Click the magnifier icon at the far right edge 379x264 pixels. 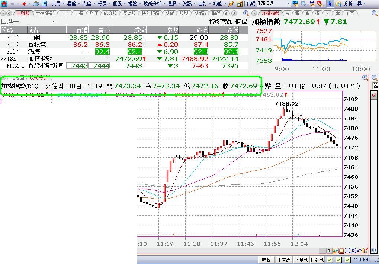click(374, 78)
